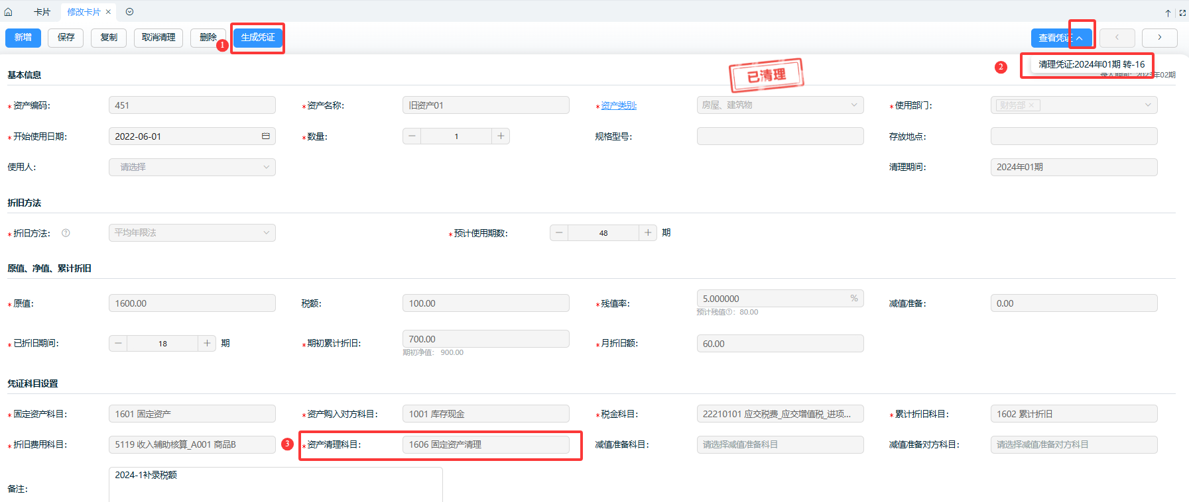This screenshot has height=502, width=1189.
Task: Click the fullscreen icon at top right
Action: pyautogui.click(x=1182, y=13)
